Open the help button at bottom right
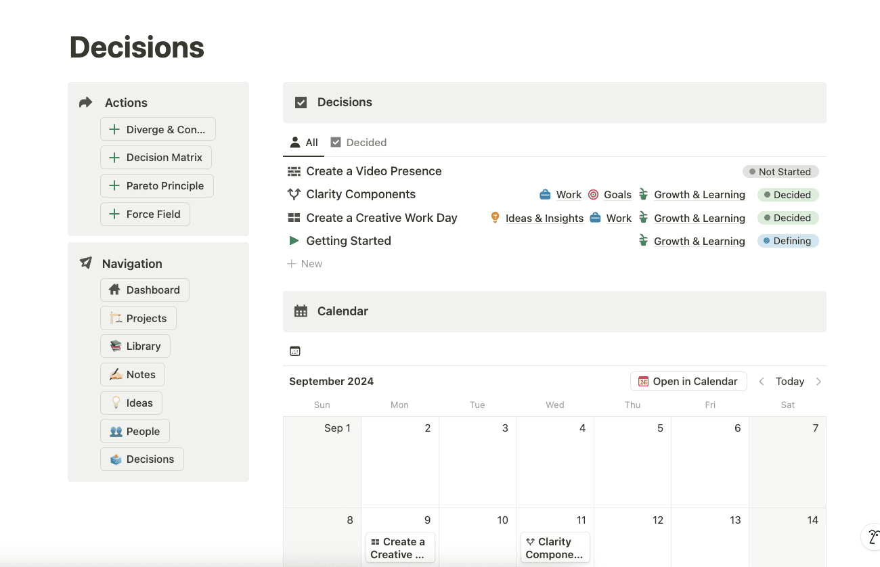 tap(872, 537)
